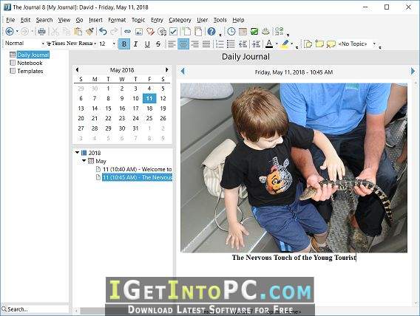Click the Paste clipboard icon
420x316 pixels.
tap(78, 32)
